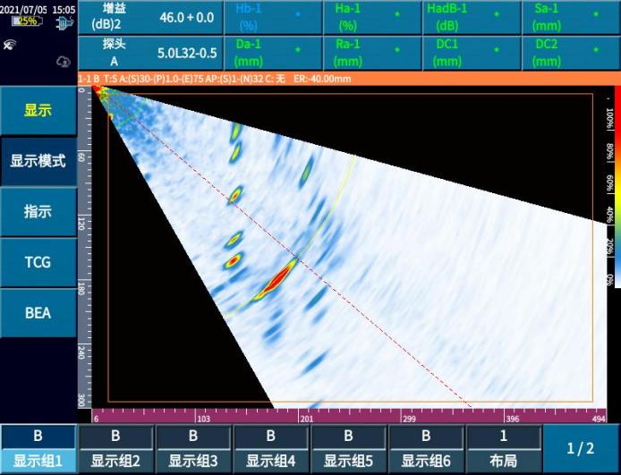Image resolution: width=621 pixels, height=475 pixels.
Task: Switch to 显示组1 tab
Action: tap(38, 449)
